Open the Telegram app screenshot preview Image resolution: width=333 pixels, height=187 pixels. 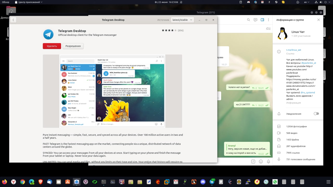tap(112, 91)
